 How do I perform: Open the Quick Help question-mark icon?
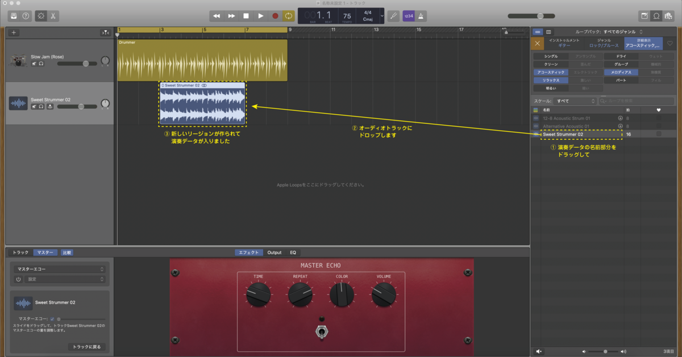point(26,16)
